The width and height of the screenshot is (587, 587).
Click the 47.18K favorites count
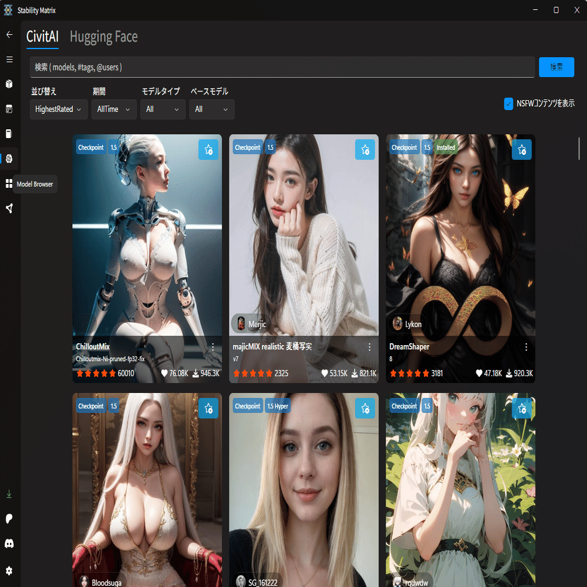492,373
